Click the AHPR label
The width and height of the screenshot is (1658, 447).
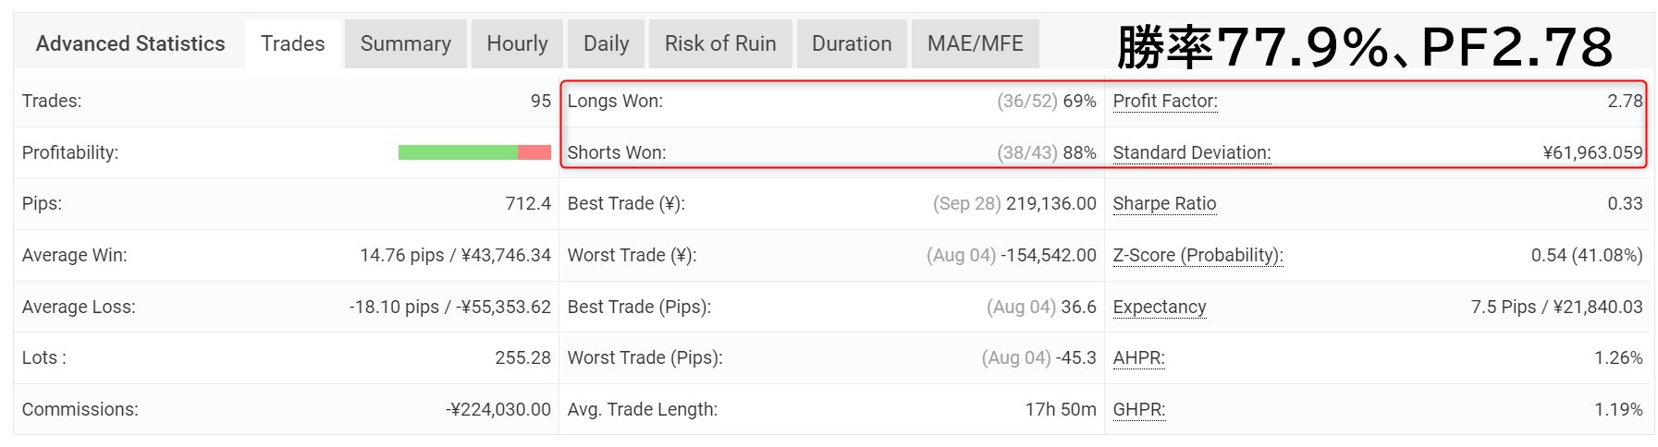point(1139,357)
